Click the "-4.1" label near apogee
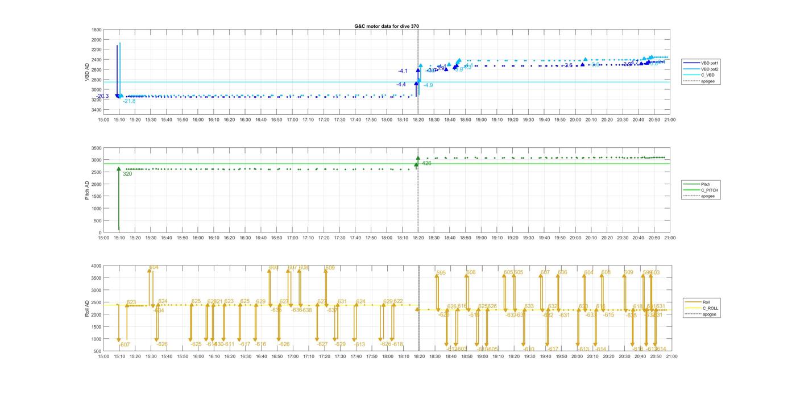Screen dimensions: 796x394 403,71
